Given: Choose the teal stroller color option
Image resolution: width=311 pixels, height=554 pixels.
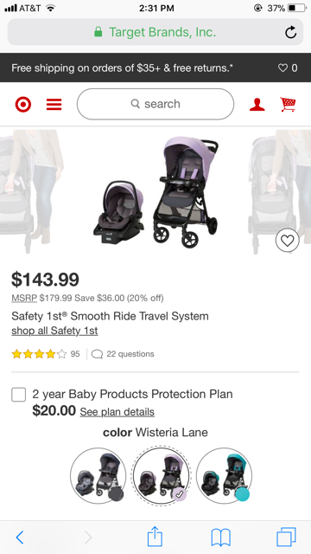Looking at the screenshot, I should pyautogui.click(x=225, y=475).
